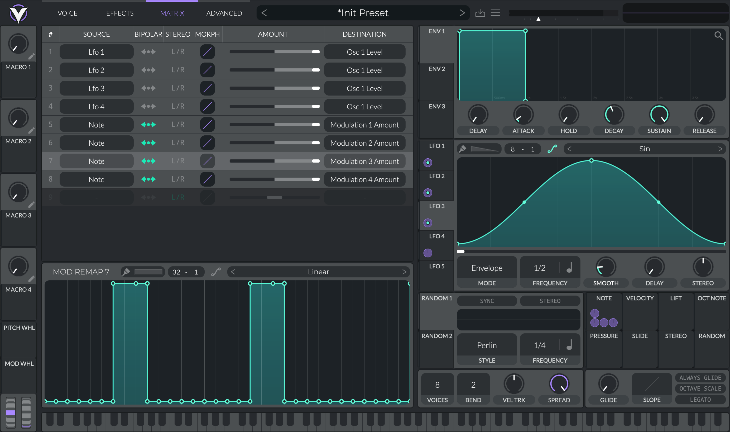Enable Random 1 STEREO

point(550,301)
